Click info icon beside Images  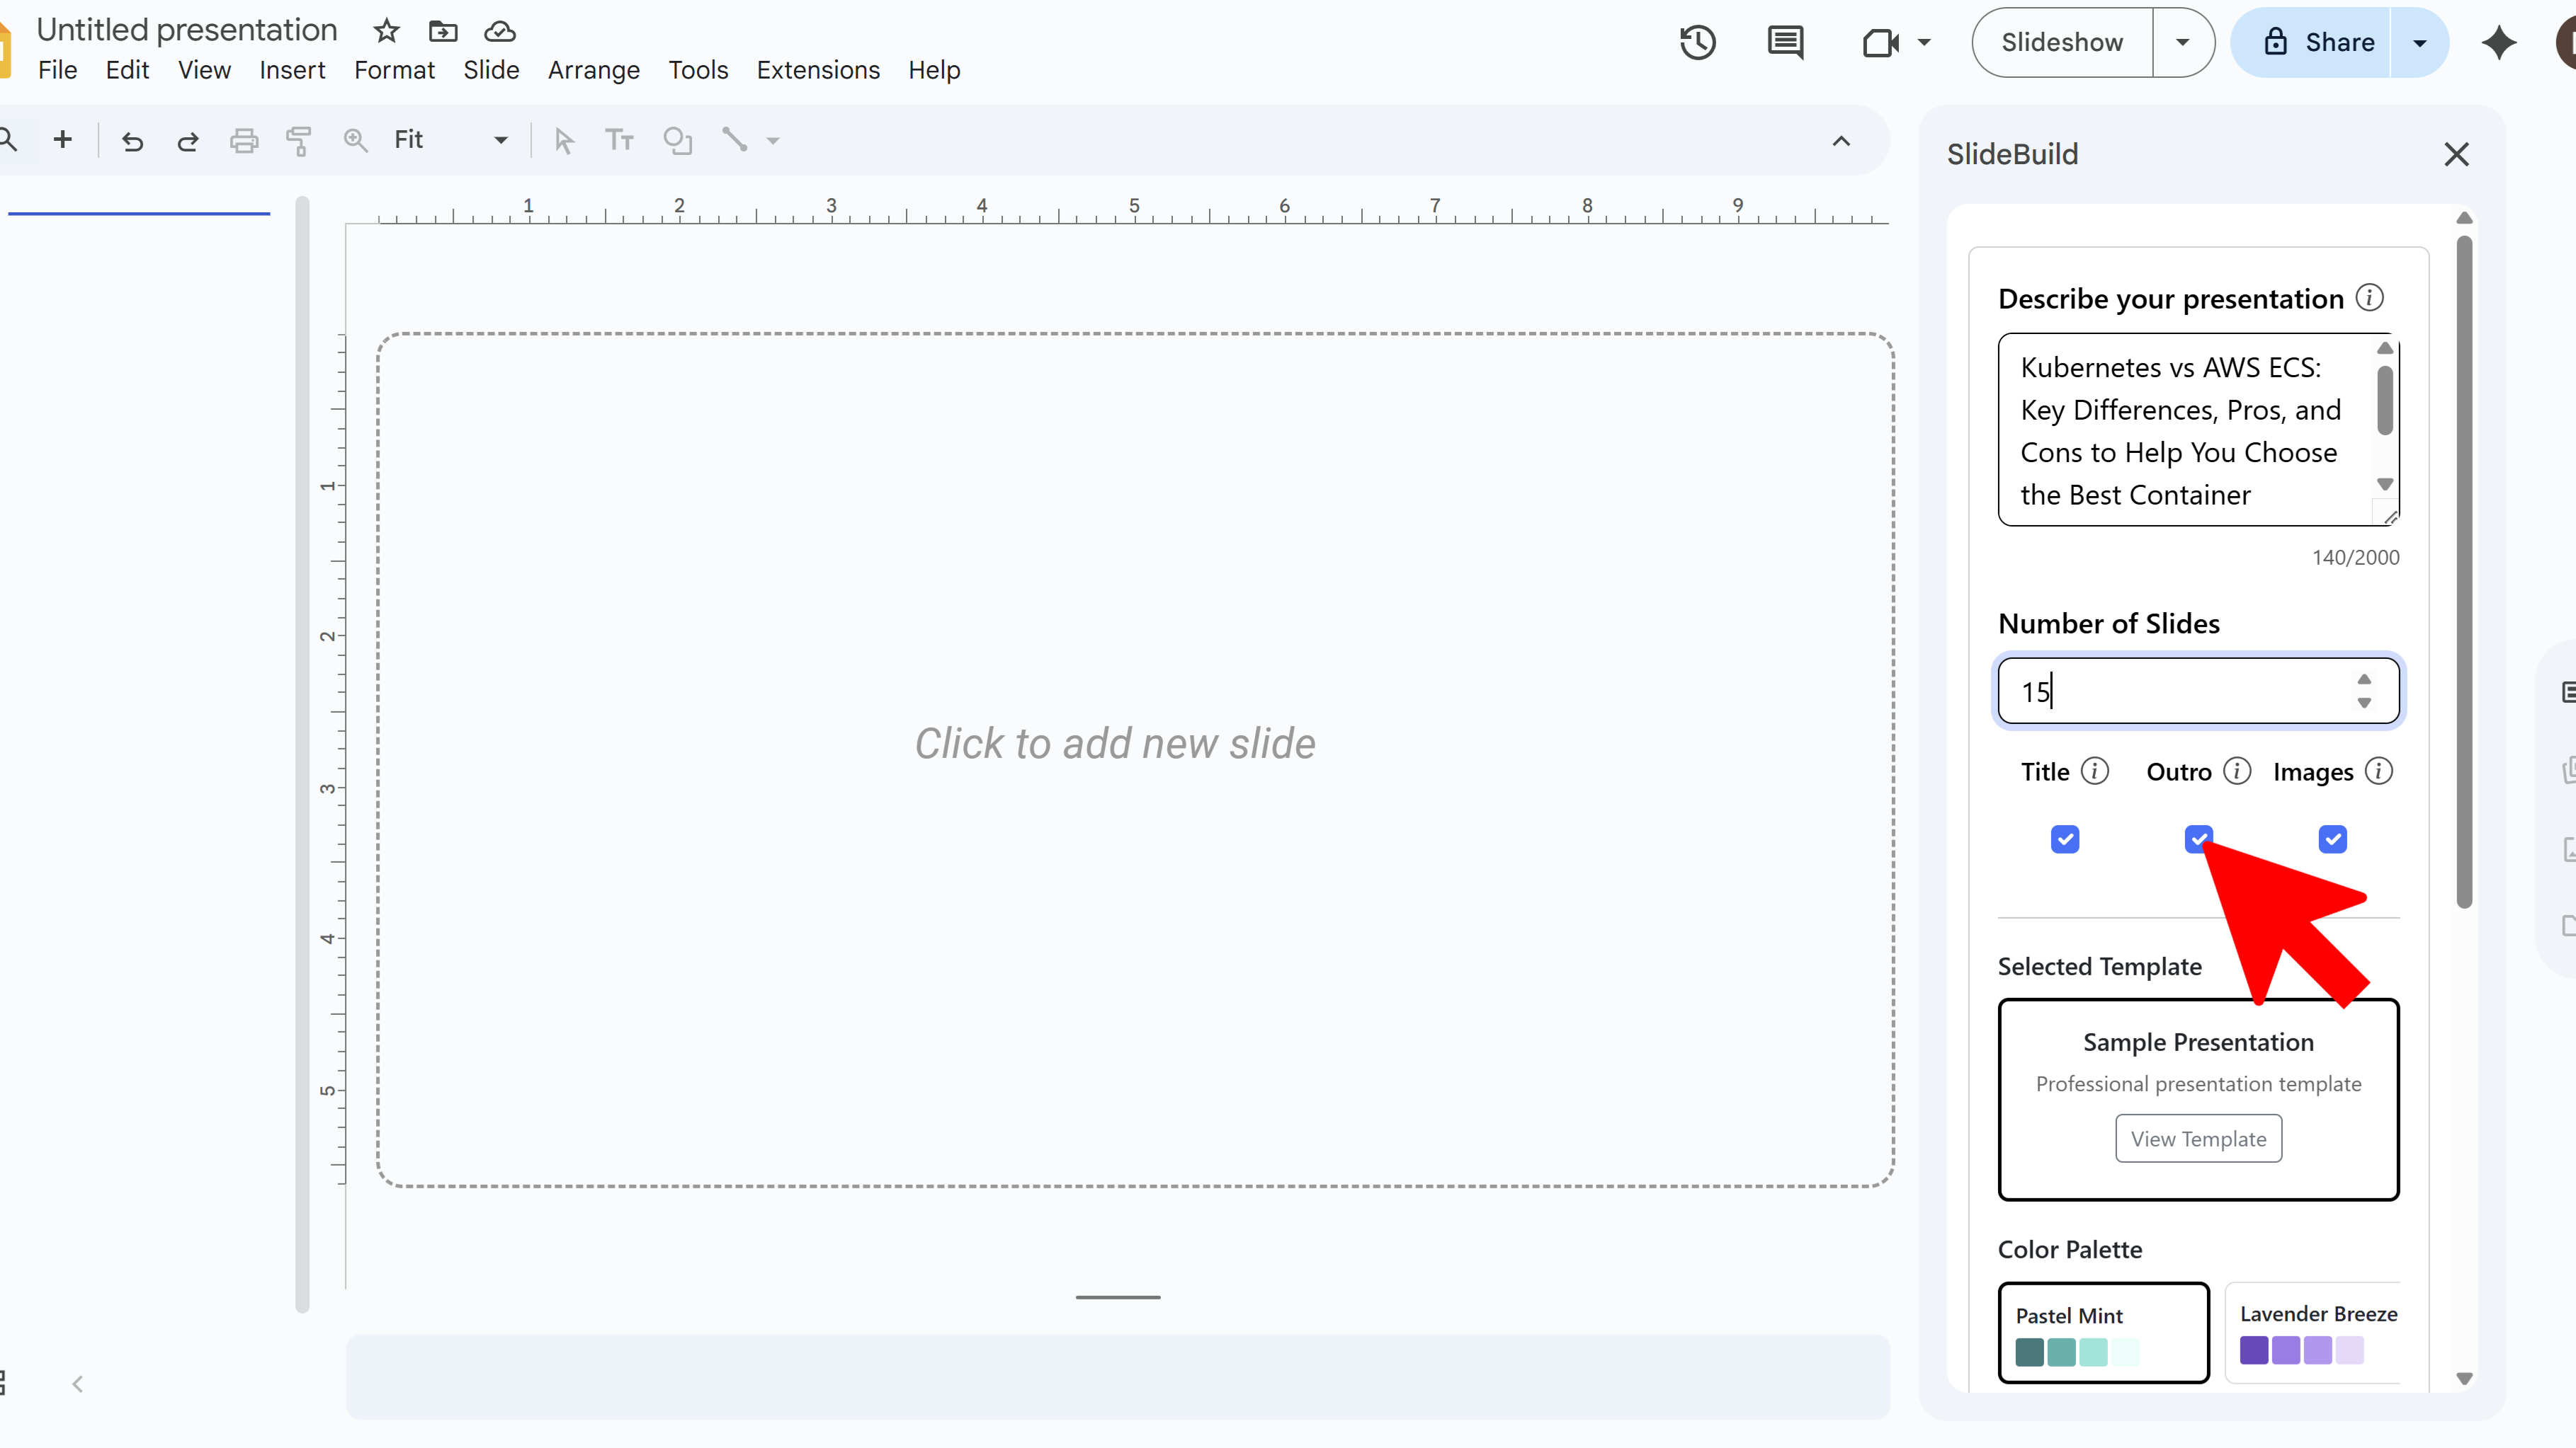pos(2379,771)
